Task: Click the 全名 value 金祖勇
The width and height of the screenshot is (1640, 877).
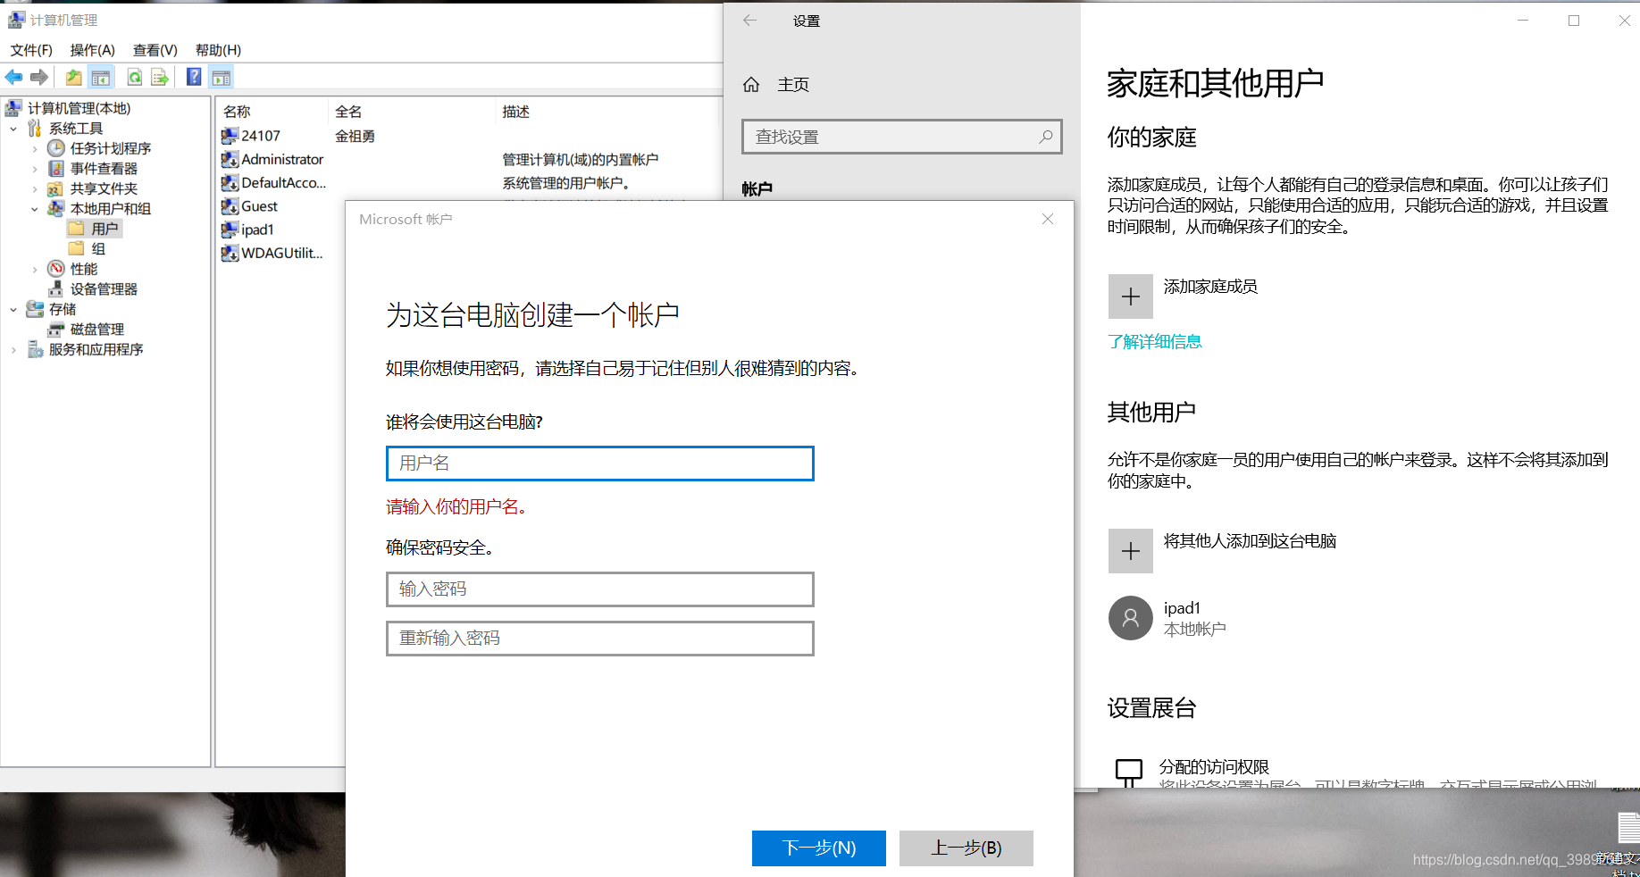Action: 355,136
